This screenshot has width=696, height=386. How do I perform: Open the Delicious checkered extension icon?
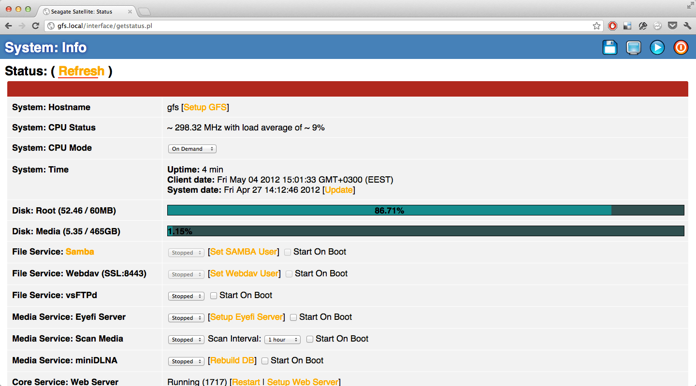click(x=627, y=26)
